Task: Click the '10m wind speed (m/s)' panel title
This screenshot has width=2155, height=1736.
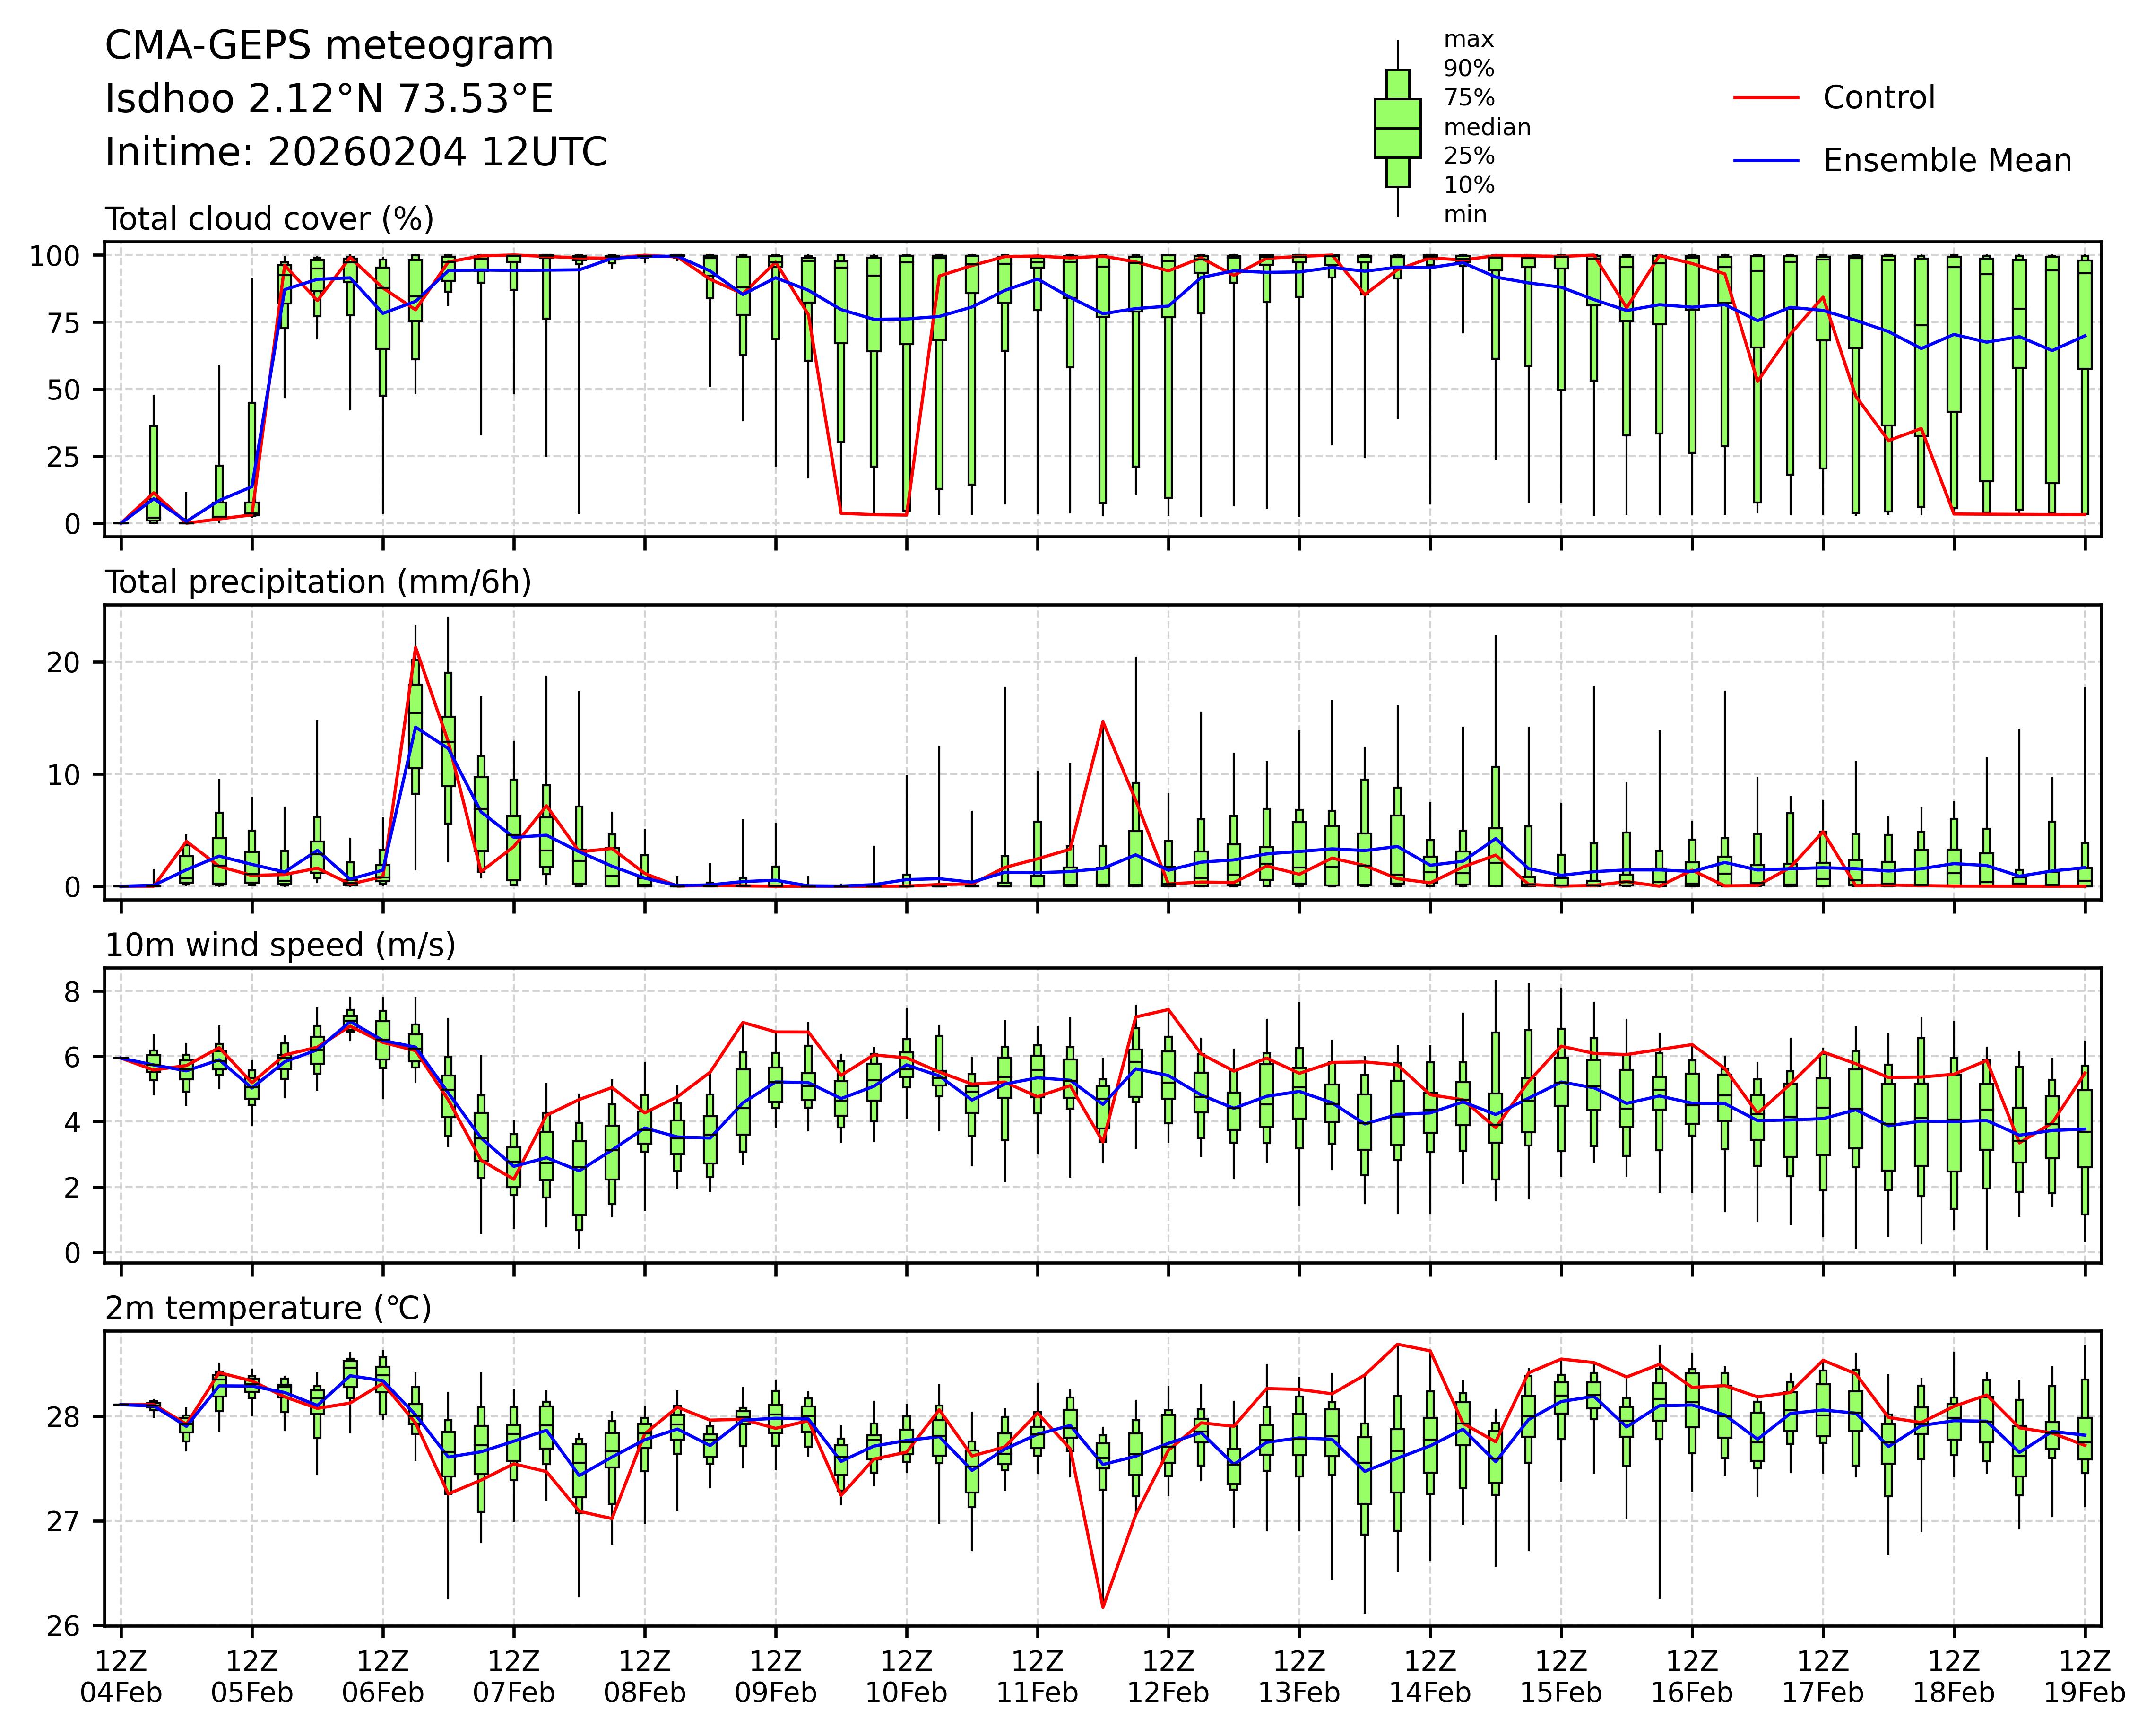Action: coord(280,945)
